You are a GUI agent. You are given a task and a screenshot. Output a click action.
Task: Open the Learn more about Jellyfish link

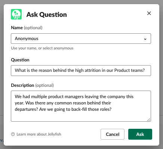click(39, 134)
